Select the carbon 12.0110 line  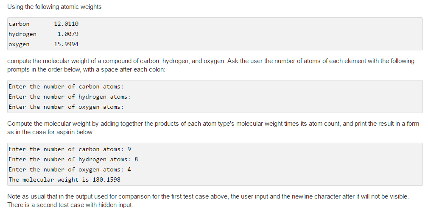(x=43, y=24)
